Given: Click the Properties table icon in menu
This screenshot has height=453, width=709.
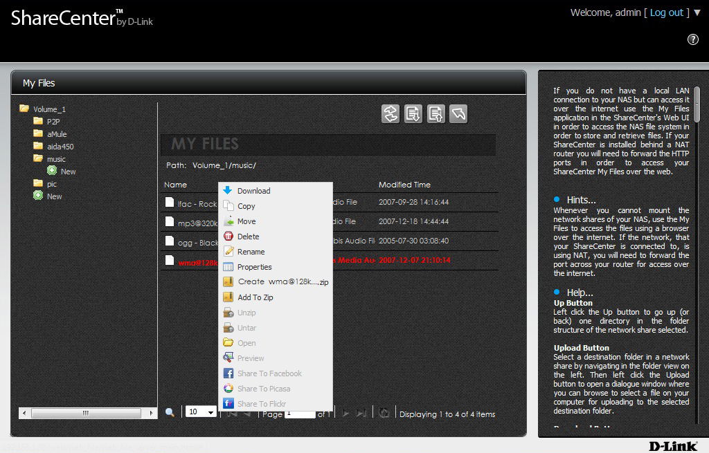Looking at the screenshot, I should 228,266.
